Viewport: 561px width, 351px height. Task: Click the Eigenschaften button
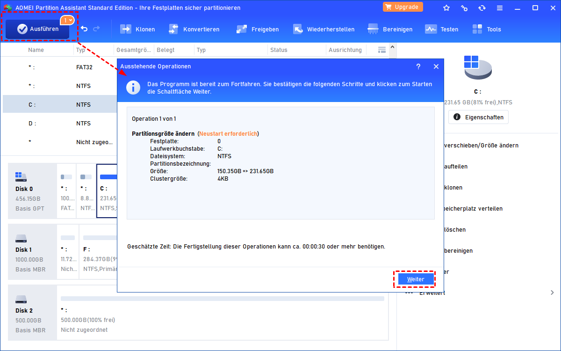click(478, 117)
